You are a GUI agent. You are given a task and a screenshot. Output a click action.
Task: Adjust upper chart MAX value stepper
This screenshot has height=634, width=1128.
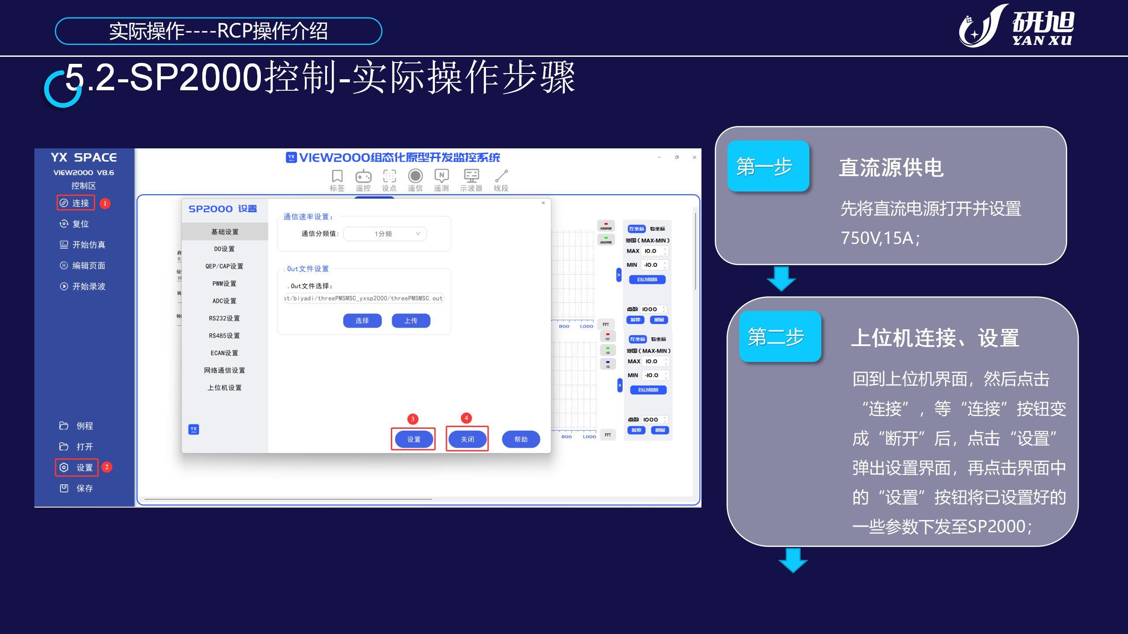tap(665, 251)
